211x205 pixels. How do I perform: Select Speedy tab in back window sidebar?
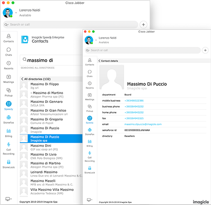point(8,106)
